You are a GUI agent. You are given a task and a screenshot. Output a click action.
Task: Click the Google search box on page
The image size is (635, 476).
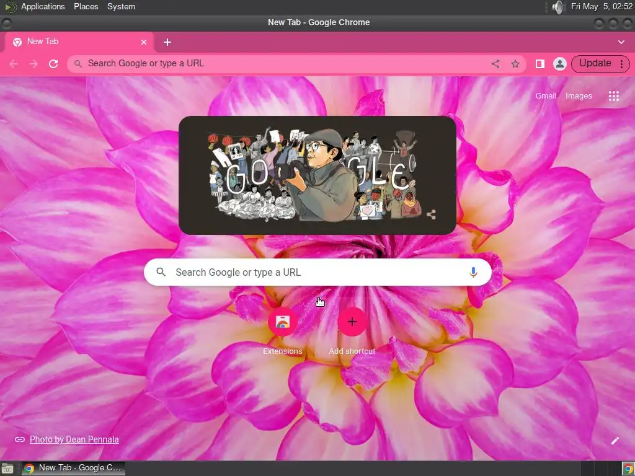click(x=317, y=273)
